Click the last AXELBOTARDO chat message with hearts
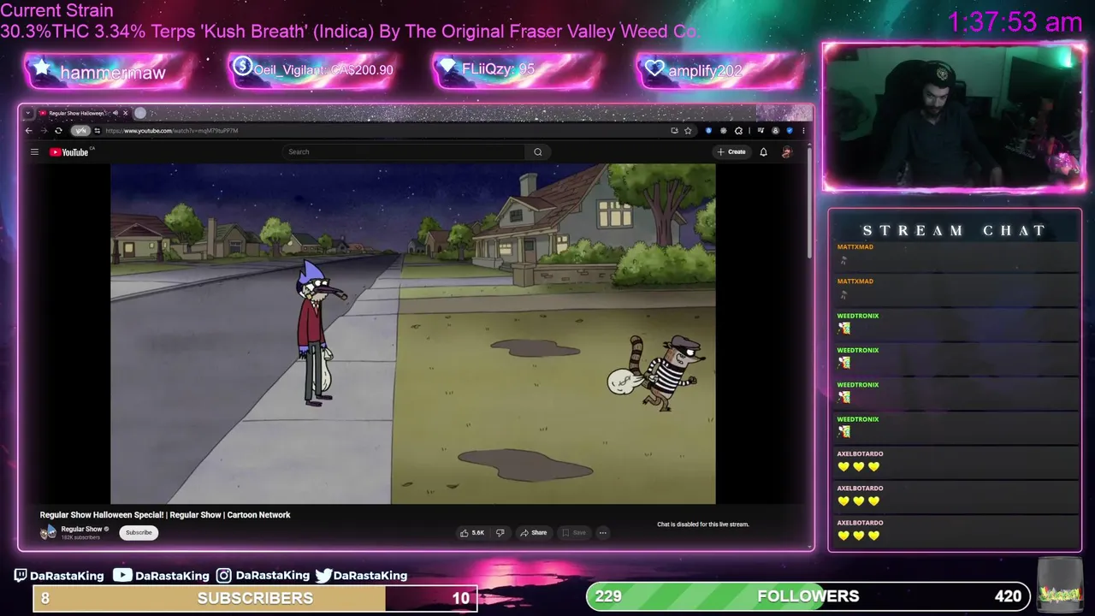1095x616 pixels. (x=955, y=530)
